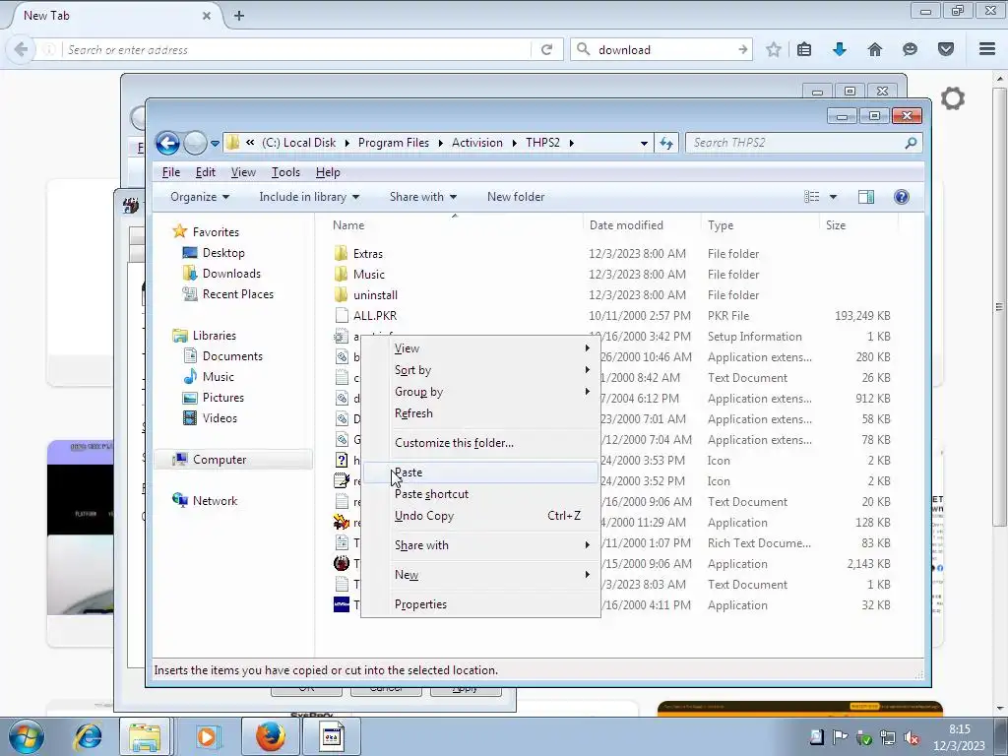Viewport: 1008px width, 756px height.
Task: Open the Edit menu in Explorer
Action: click(x=206, y=172)
